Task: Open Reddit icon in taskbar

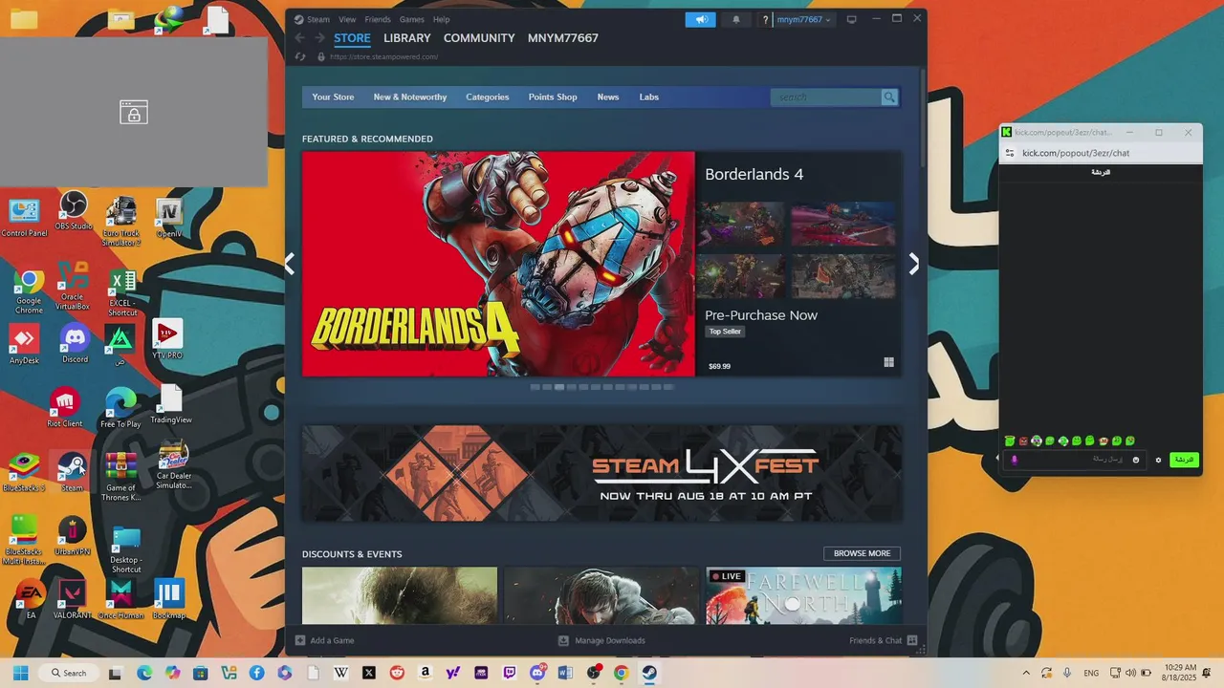Action: click(x=397, y=673)
